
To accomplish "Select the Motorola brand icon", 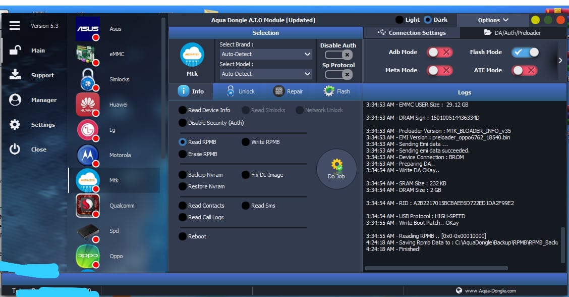I will (x=87, y=155).
